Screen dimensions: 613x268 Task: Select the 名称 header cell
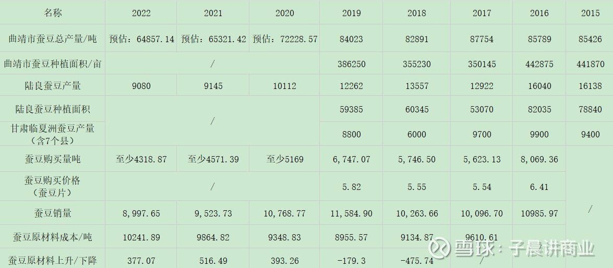(x=53, y=13)
